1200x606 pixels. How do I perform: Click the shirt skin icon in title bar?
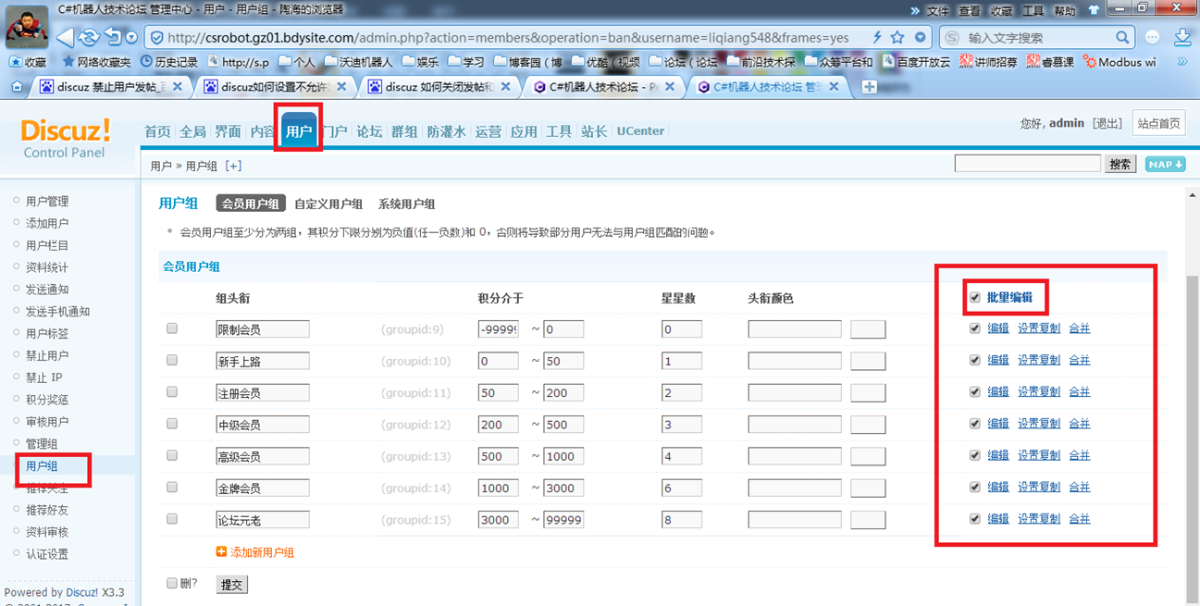point(1094,10)
